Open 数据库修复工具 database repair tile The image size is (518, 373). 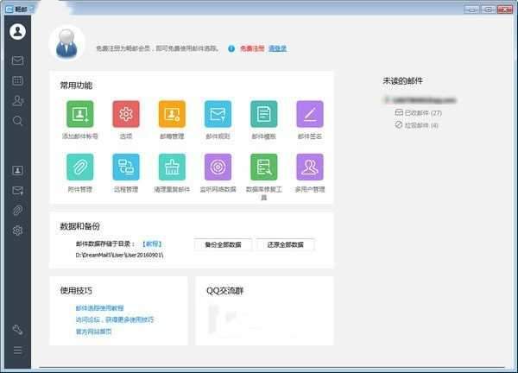click(263, 167)
